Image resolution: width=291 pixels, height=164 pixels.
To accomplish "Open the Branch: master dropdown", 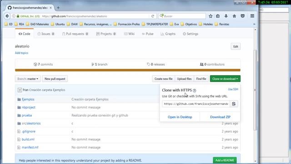I will coord(28,79).
